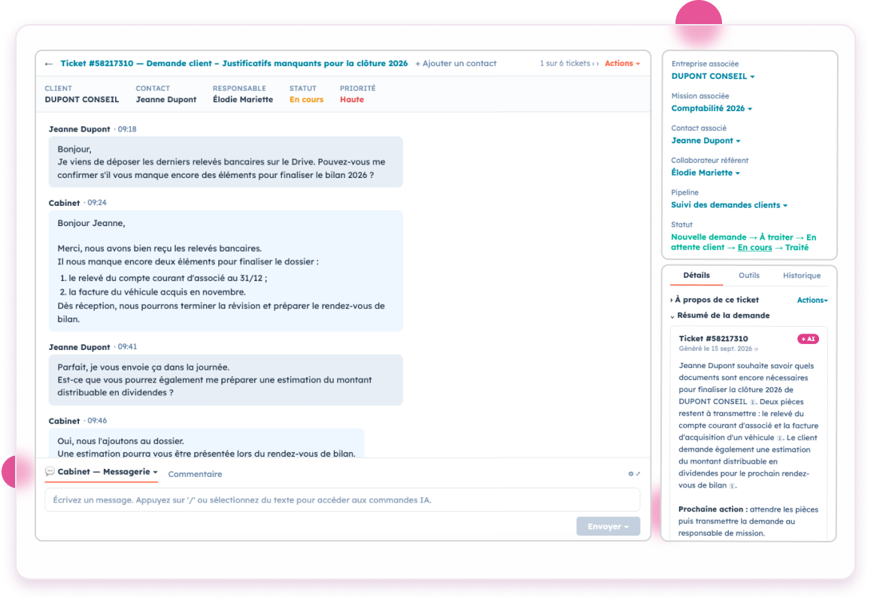Open the Jeanne Dupont associated contact dropdown
The image size is (871, 601).
[x=706, y=141]
